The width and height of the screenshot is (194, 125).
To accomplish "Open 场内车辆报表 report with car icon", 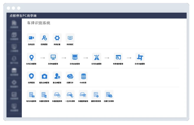I will 32,95.
